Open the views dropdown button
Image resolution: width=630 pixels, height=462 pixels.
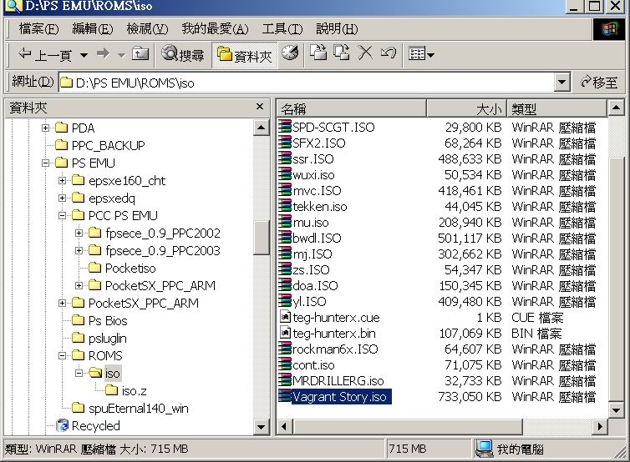[421, 53]
